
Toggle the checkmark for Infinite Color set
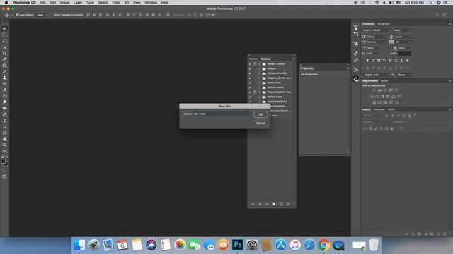[x=250, y=97]
